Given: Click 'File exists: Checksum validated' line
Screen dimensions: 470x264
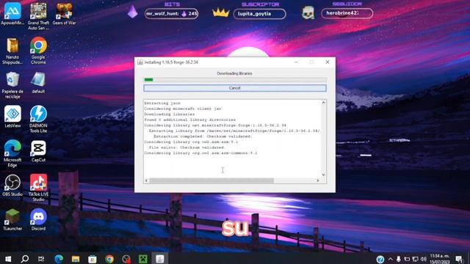Looking at the screenshot, I should click(187, 147).
